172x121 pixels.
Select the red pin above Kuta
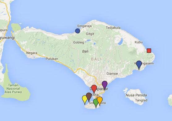click(94, 89)
